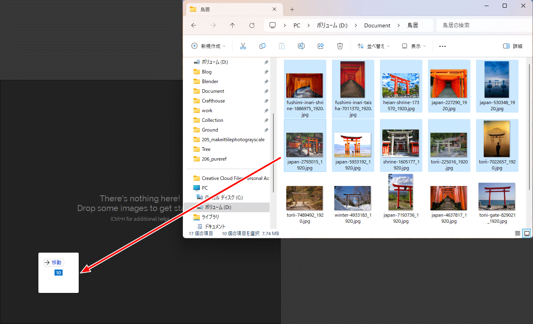Click the paste icon in the toolbar
Viewport: 533px width, 324px height.
(281, 46)
